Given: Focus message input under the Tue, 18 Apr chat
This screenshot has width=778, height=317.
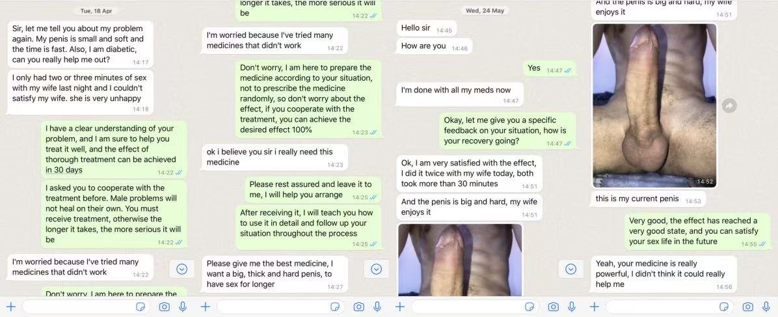Looking at the screenshot, I should tap(85, 307).
